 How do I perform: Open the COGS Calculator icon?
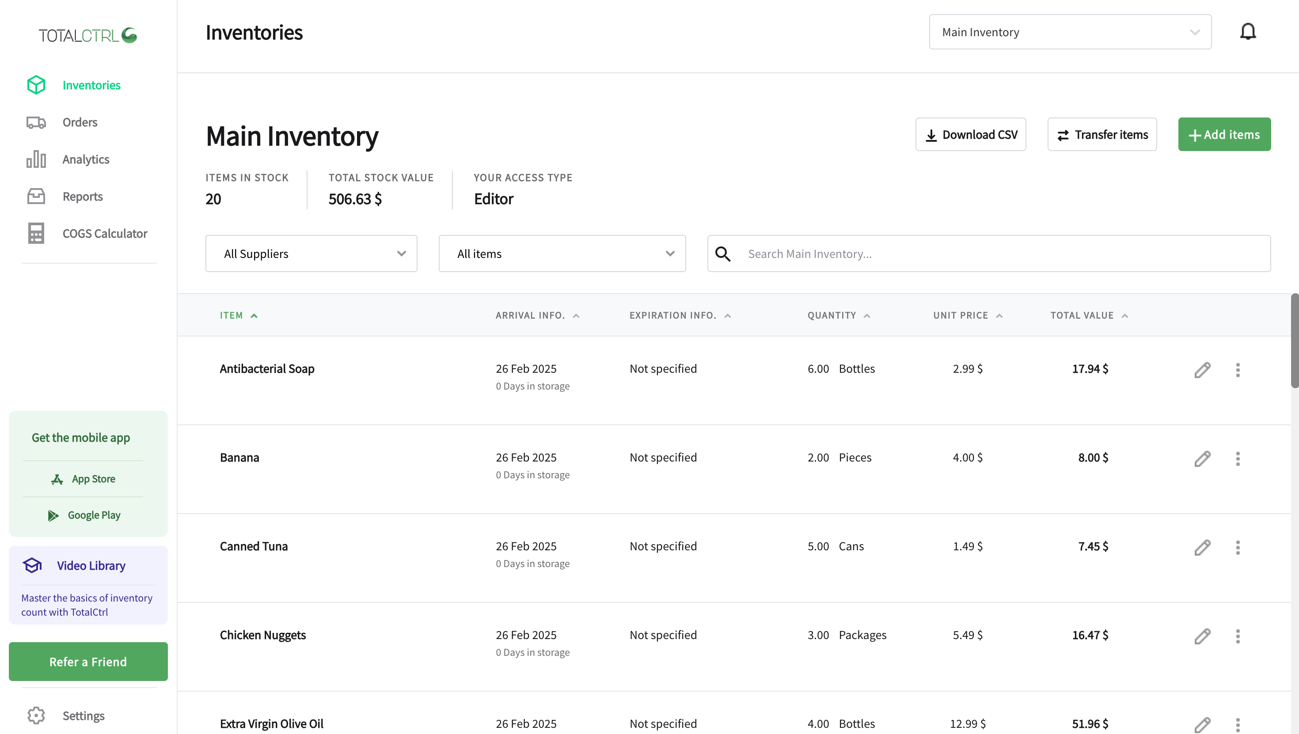coord(35,233)
